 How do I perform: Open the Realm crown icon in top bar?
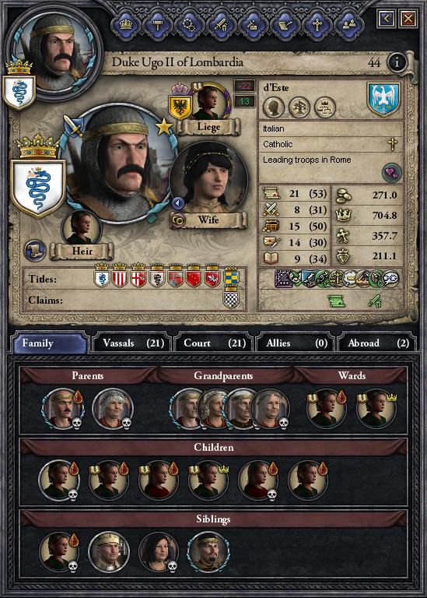tap(126, 25)
